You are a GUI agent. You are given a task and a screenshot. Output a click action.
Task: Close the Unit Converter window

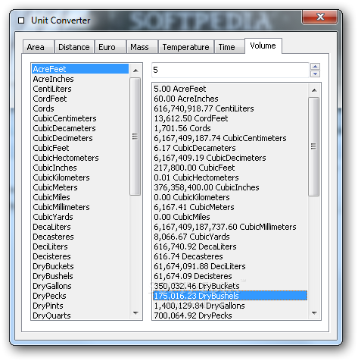coord(320,17)
